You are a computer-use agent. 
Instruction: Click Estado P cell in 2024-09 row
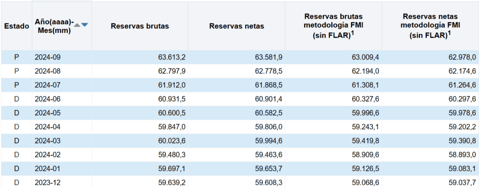click(x=16, y=57)
